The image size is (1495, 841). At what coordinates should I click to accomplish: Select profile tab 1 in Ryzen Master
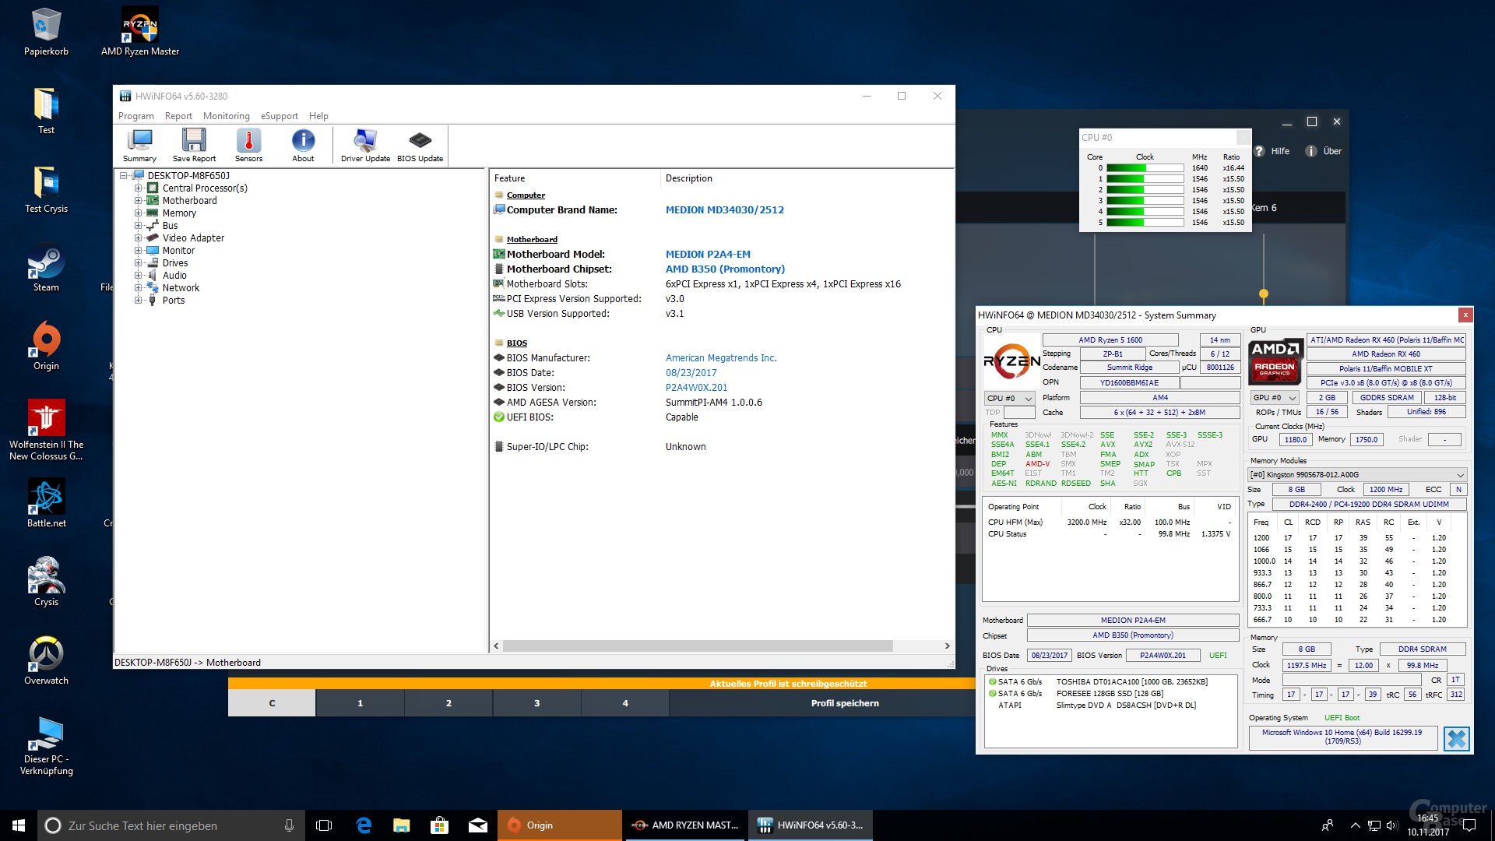click(360, 703)
